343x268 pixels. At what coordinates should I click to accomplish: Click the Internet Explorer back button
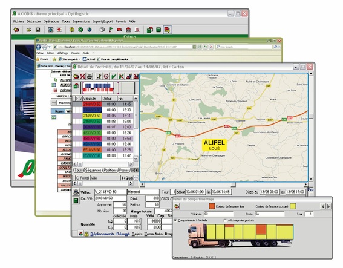pos(39,47)
